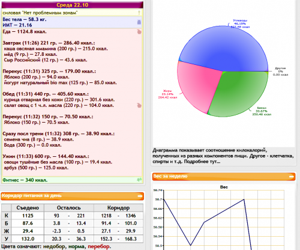This screenshot has width=300, height=250.
Task: Click the 87.6 eaten protein cell
Action: tap(28, 224)
